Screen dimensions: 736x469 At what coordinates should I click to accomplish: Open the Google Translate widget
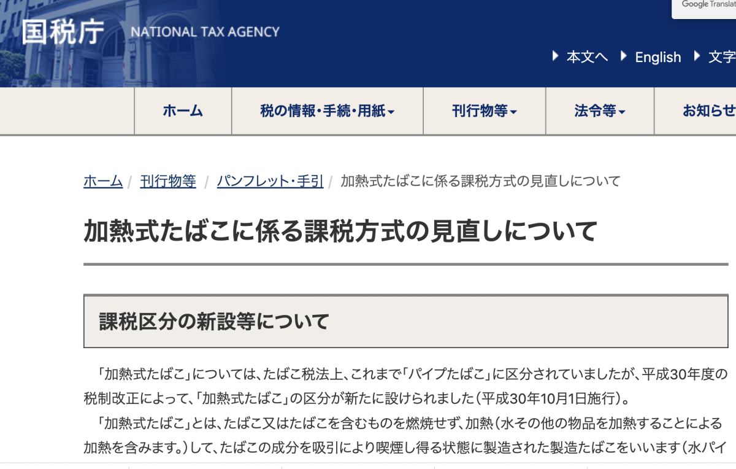(705, 6)
